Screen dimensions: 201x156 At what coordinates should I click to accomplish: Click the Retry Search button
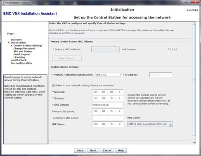(67, 58)
